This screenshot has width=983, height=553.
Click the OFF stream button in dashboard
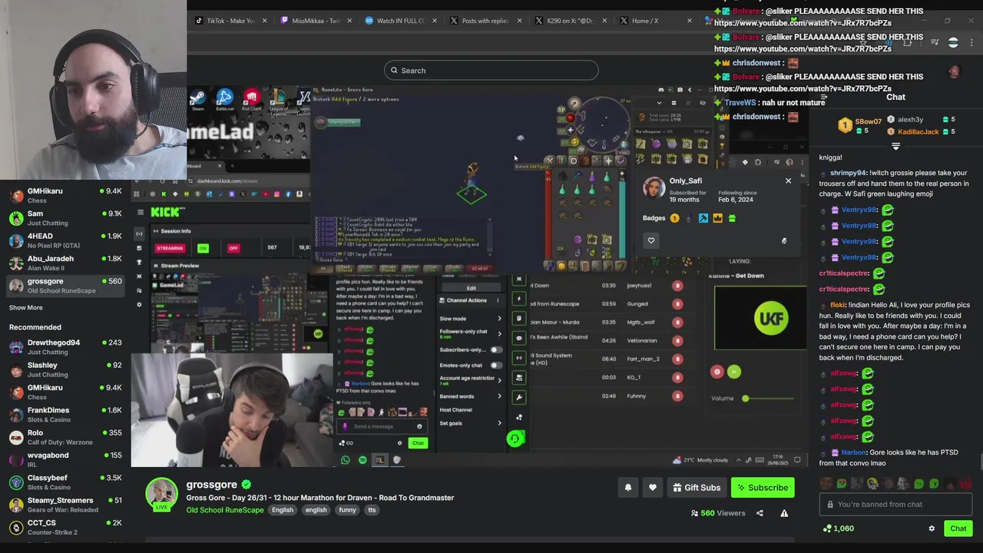pyautogui.click(x=233, y=248)
